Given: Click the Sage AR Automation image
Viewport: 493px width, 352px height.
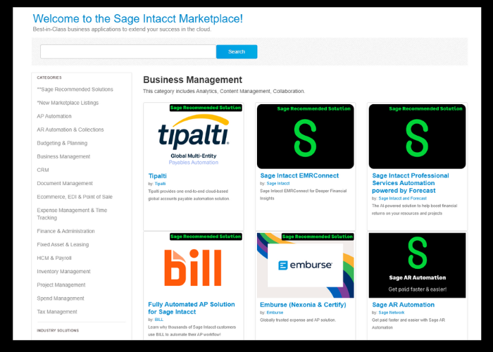Looking at the screenshot, I should (x=417, y=265).
